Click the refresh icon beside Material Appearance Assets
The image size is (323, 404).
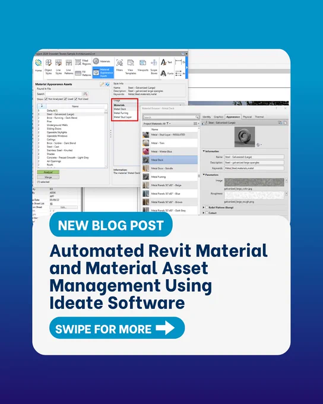(107, 84)
